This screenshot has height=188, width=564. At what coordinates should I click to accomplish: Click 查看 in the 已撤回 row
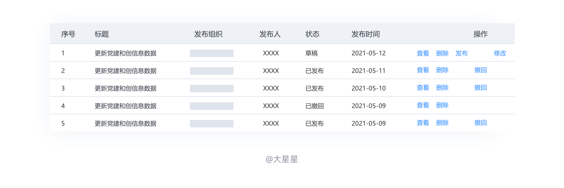tap(423, 105)
